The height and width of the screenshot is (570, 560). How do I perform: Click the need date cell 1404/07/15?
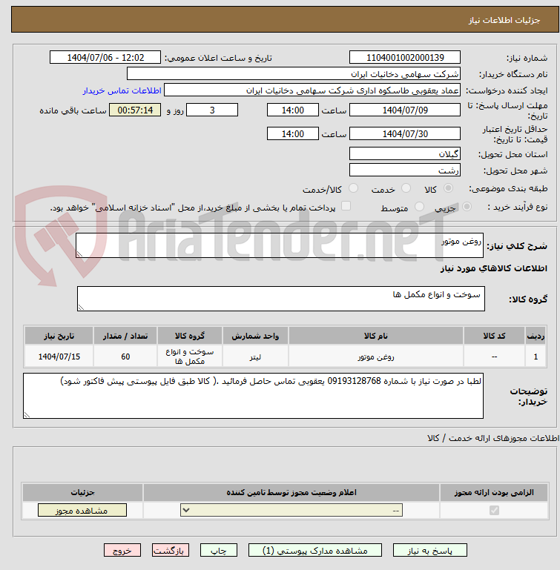pyautogui.click(x=59, y=357)
